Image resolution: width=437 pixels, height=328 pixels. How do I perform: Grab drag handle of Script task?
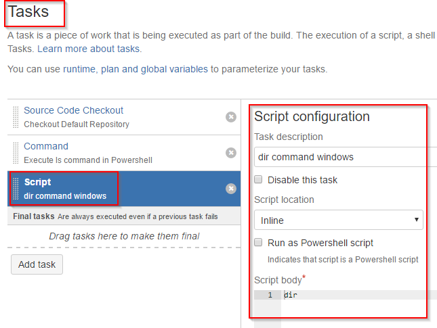point(16,189)
